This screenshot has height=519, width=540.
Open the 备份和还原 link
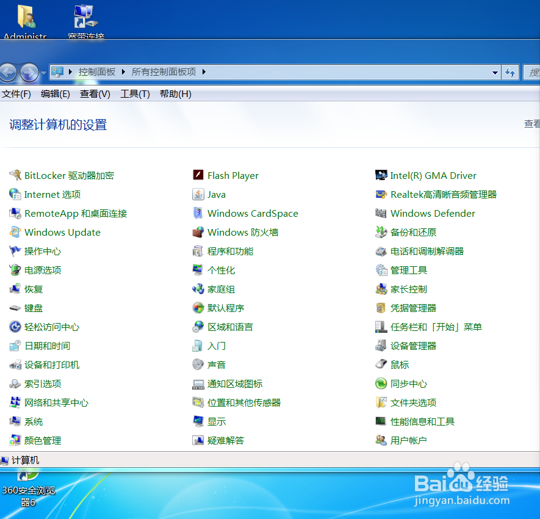point(413,232)
